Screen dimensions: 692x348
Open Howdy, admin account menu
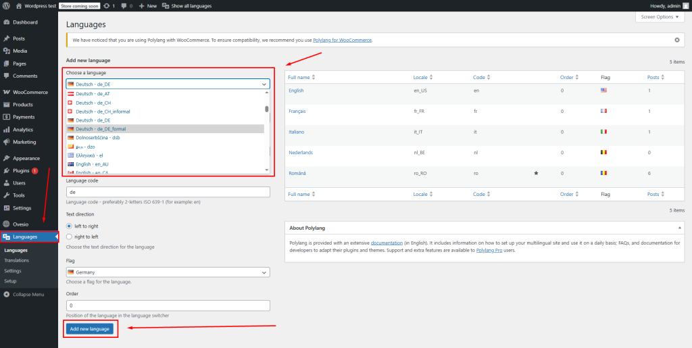(x=669, y=6)
